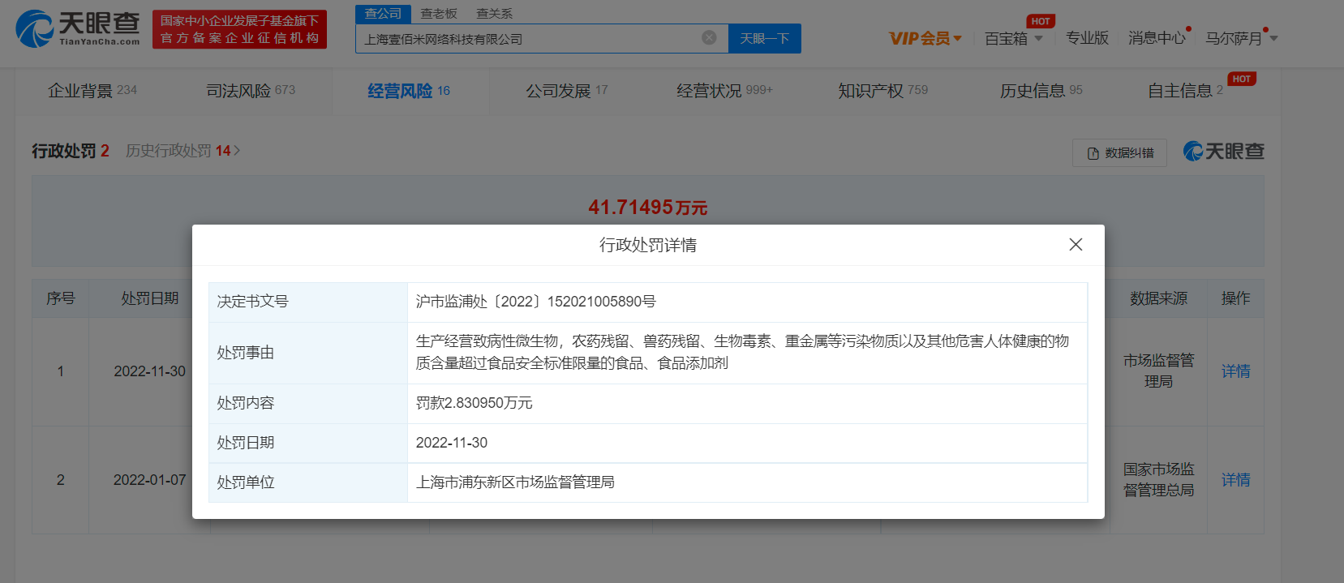Open 详情 for the 2022-11-30 penalty row

coord(1235,371)
